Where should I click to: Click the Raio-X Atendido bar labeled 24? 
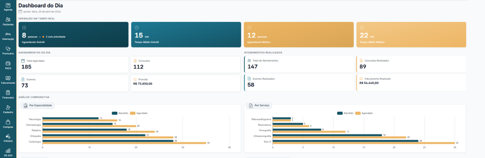click(345, 141)
